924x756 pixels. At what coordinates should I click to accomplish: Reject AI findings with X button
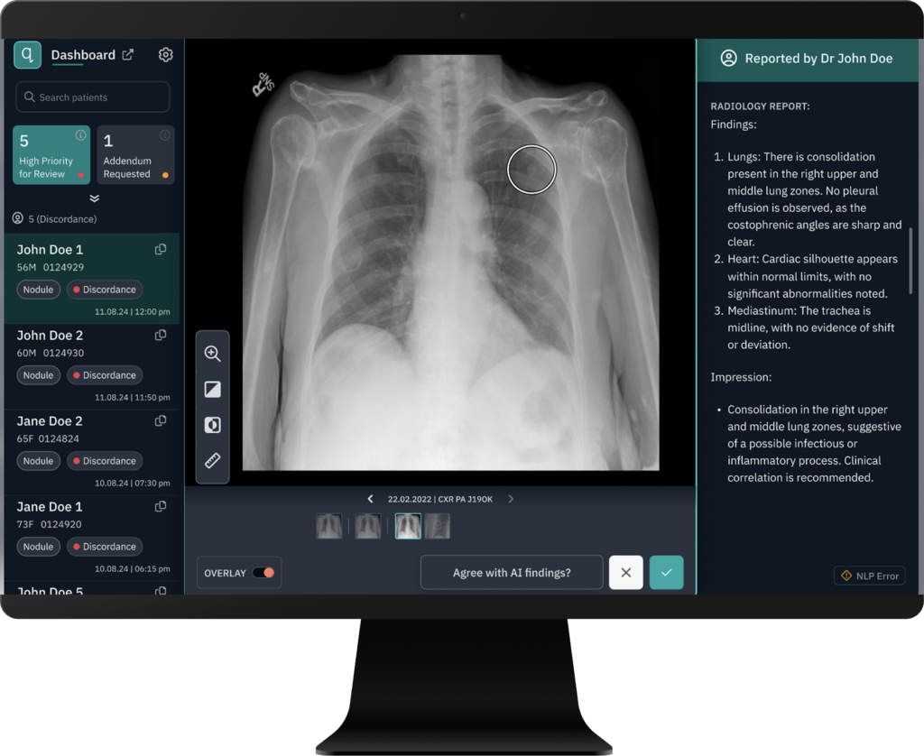[x=625, y=573]
